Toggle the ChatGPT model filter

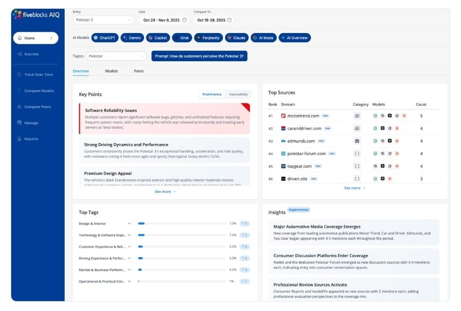click(x=105, y=37)
